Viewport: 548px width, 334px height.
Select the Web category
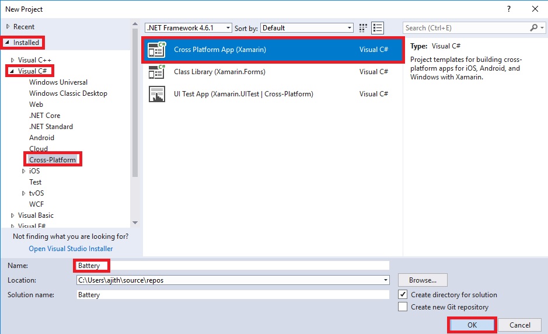(x=36, y=105)
